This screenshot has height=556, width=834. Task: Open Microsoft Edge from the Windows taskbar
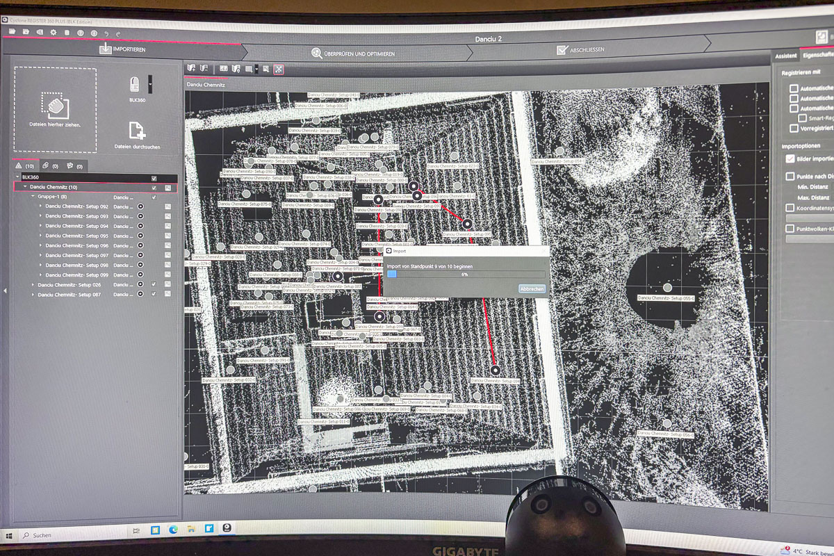pyautogui.click(x=172, y=530)
